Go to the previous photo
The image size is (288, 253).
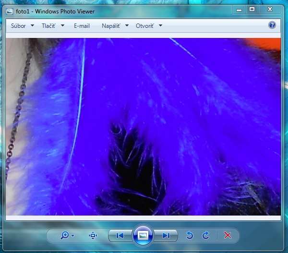point(120,235)
